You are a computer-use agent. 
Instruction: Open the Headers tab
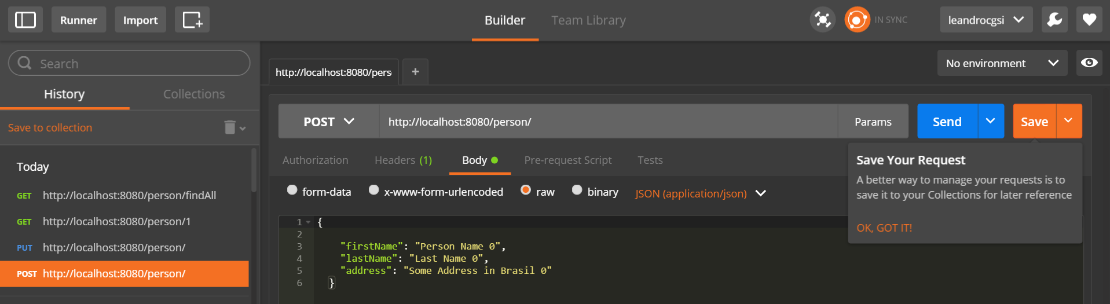coord(403,160)
